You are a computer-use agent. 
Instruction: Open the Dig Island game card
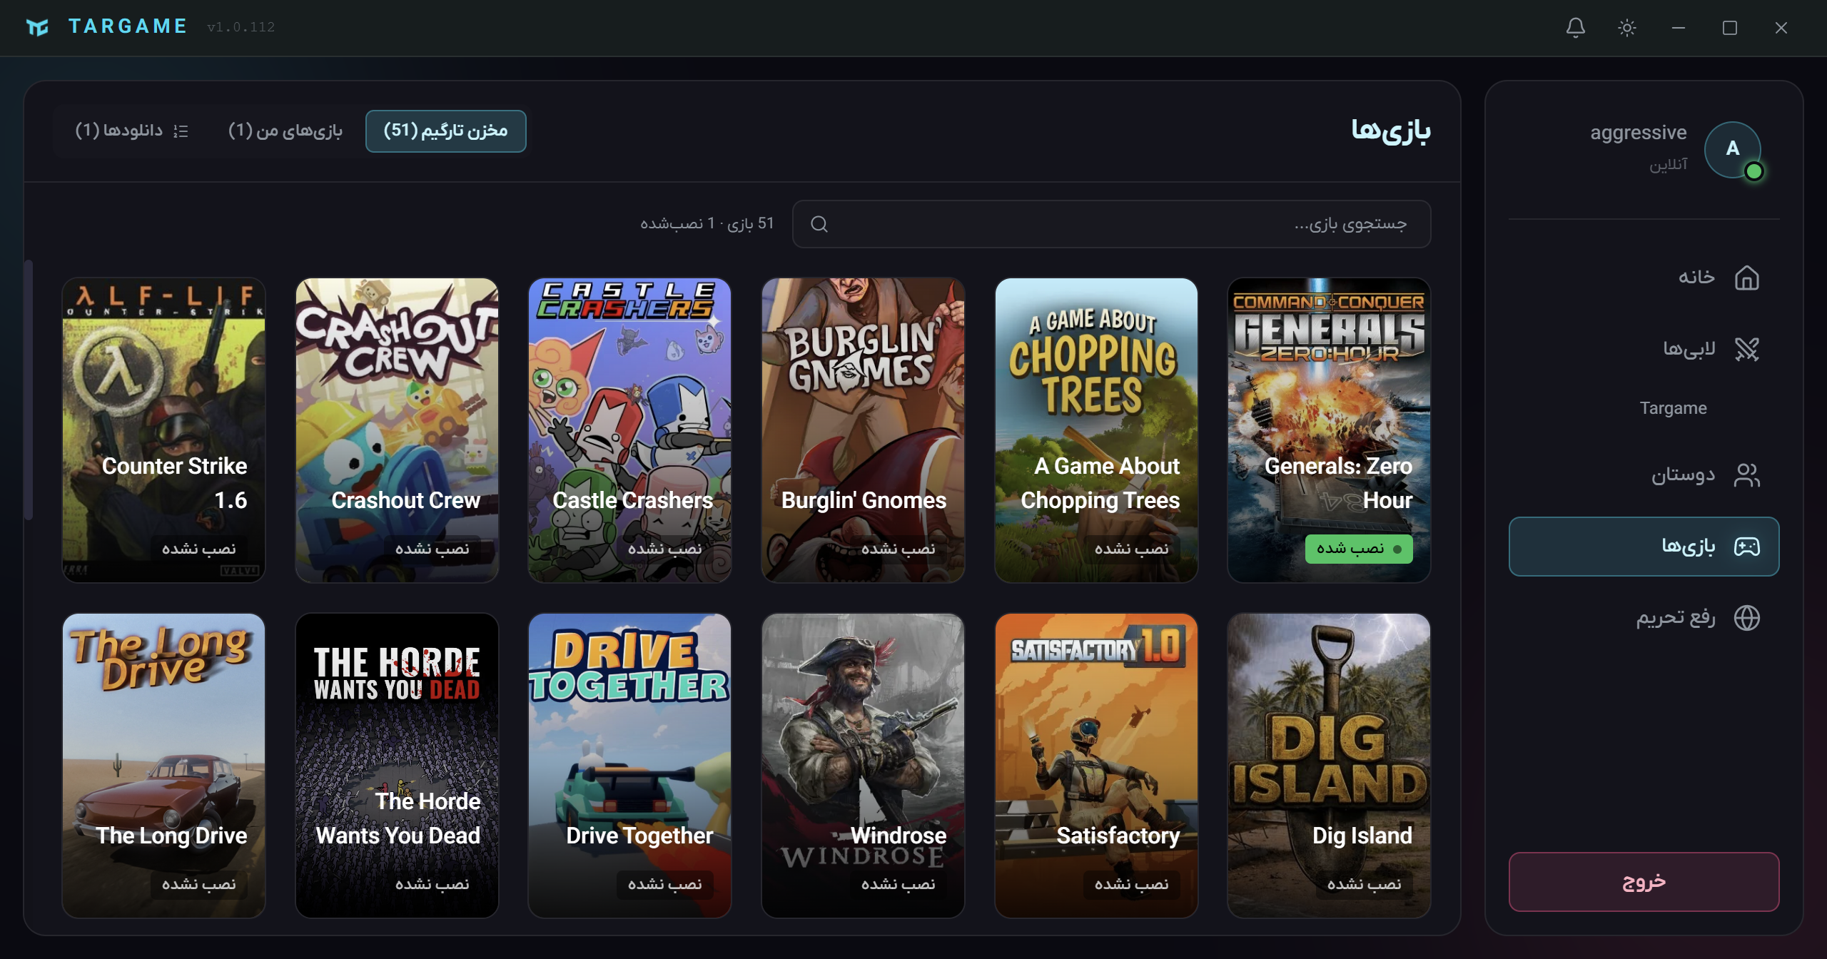click(1329, 766)
